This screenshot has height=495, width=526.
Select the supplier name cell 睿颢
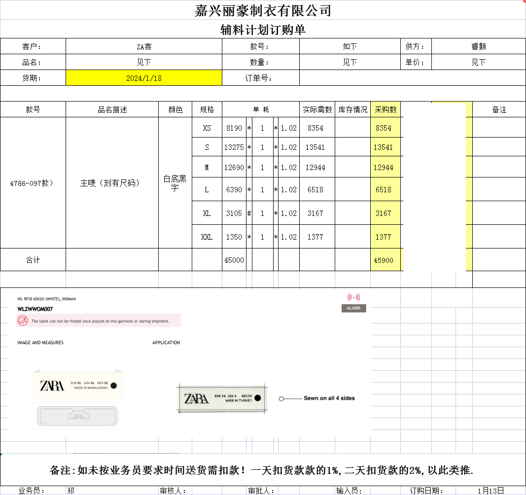tap(478, 46)
